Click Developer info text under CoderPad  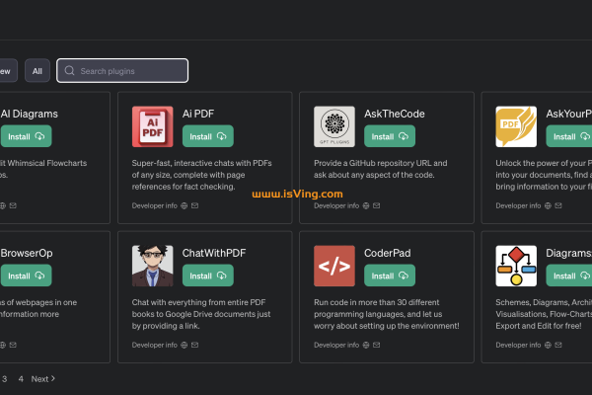[336, 345]
